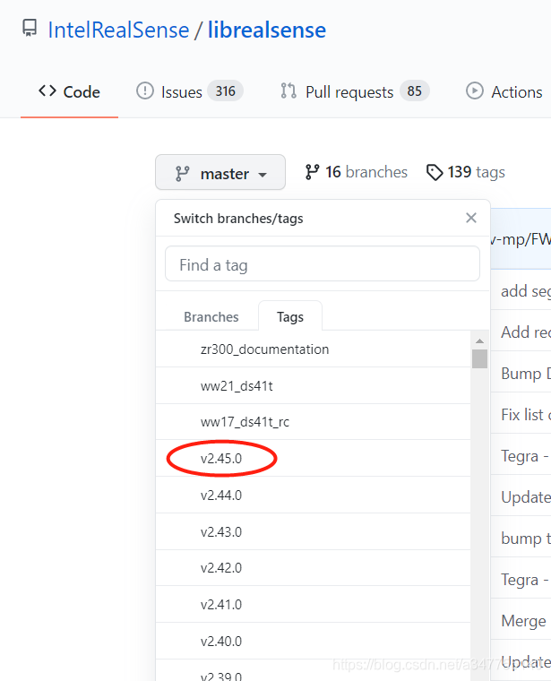551x681 pixels.
Task: Open the 'bump t' commit message
Action: pyautogui.click(x=526, y=539)
